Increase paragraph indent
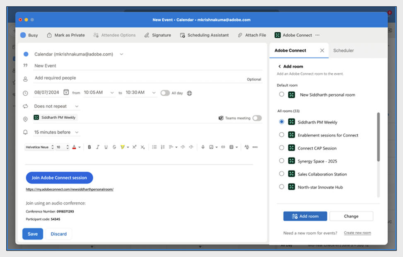The image size is (403, 257). click(191, 147)
